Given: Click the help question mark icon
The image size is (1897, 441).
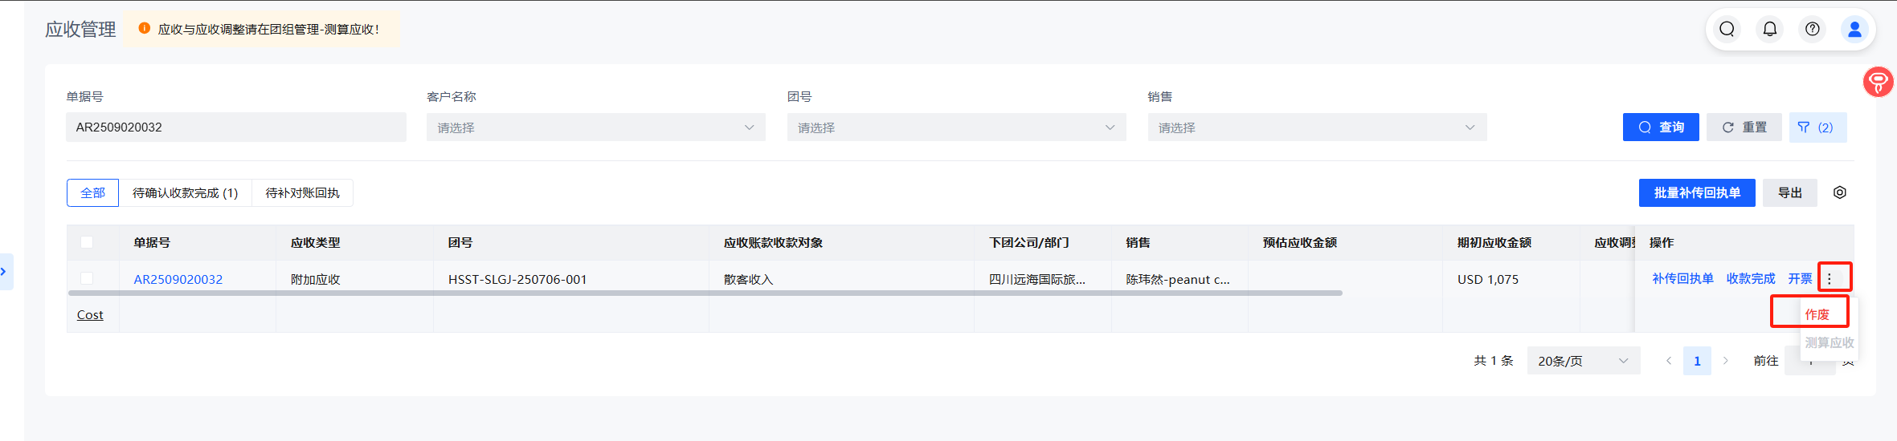Looking at the screenshot, I should [x=1812, y=30].
